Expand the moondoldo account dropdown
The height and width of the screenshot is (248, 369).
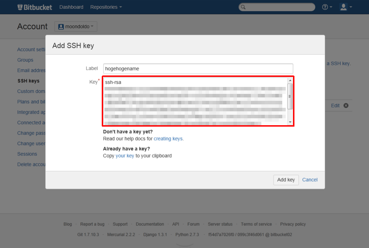pos(76,26)
